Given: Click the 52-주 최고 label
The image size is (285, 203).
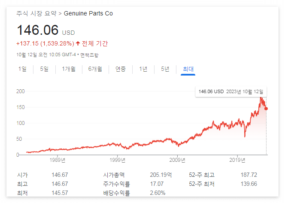Looking at the screenshot, I should [x=202, y=175].
